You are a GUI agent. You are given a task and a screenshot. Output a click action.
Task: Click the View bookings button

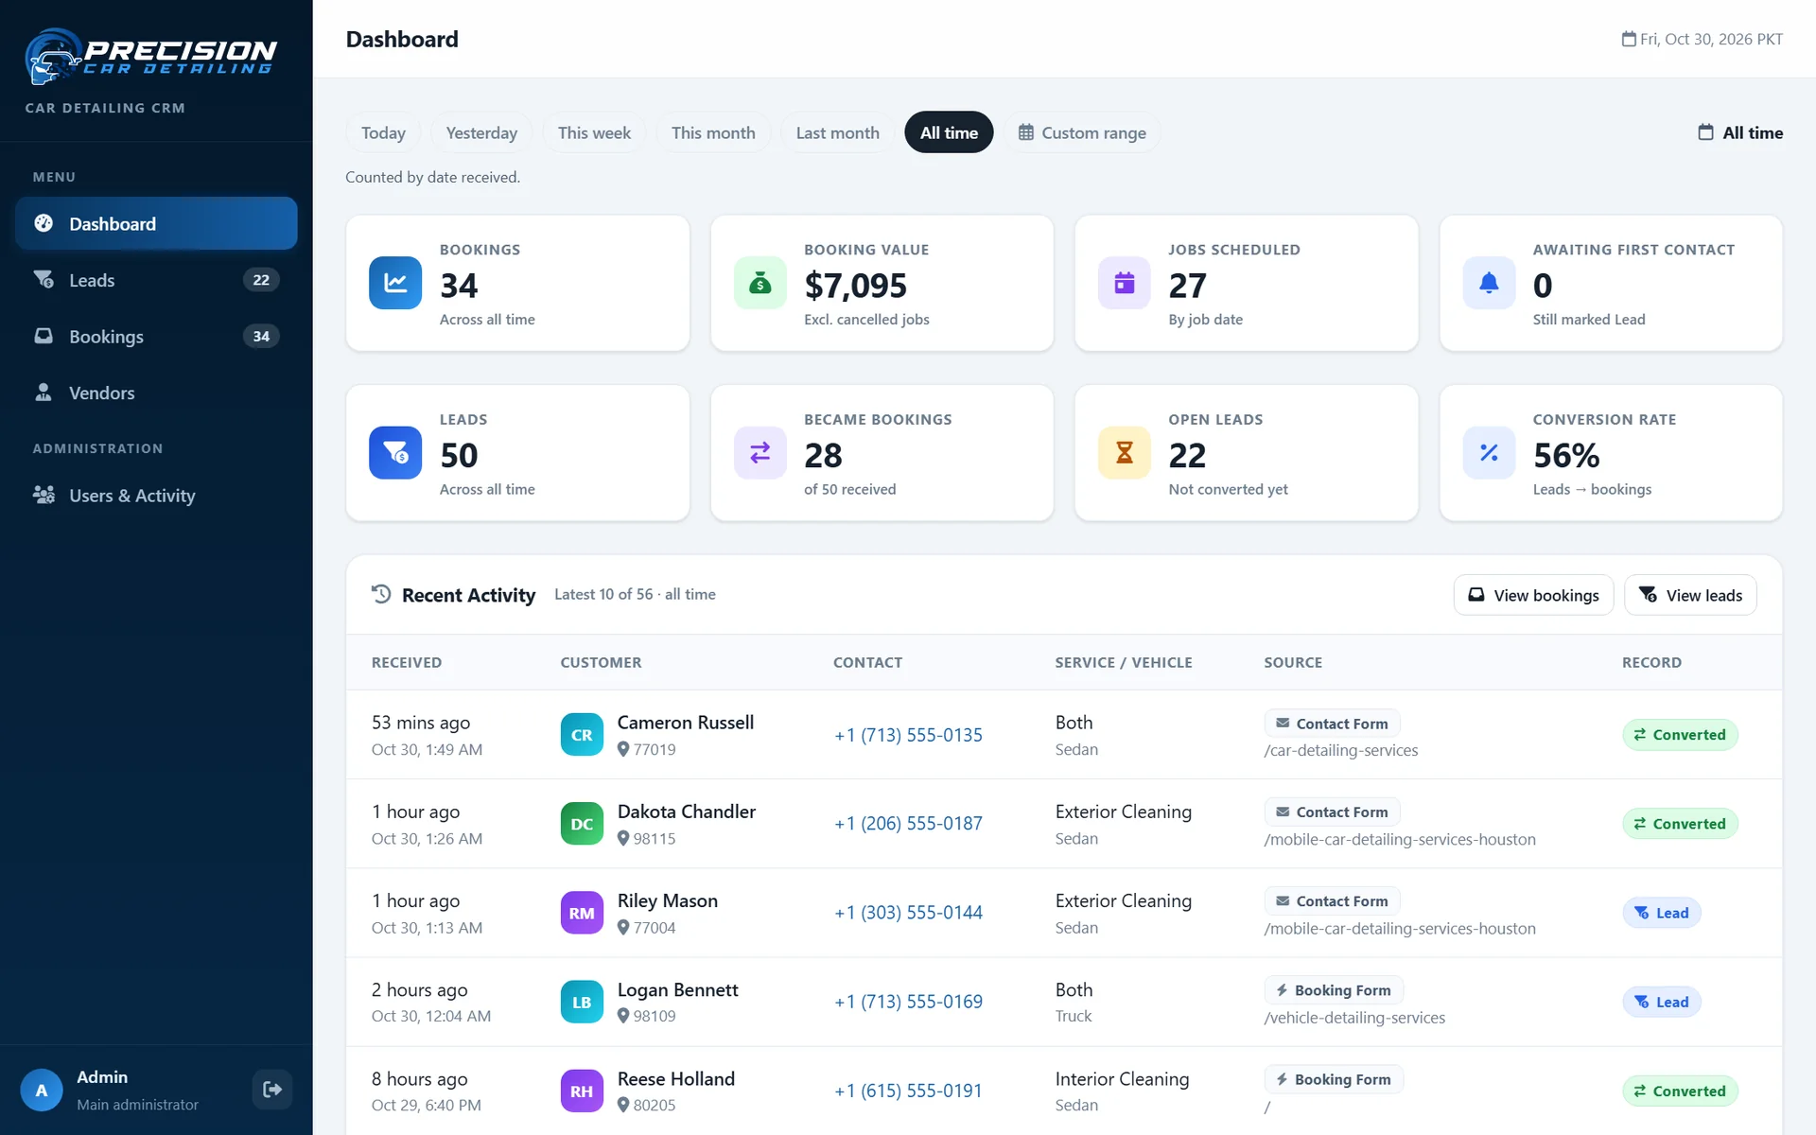point(1533,595)
